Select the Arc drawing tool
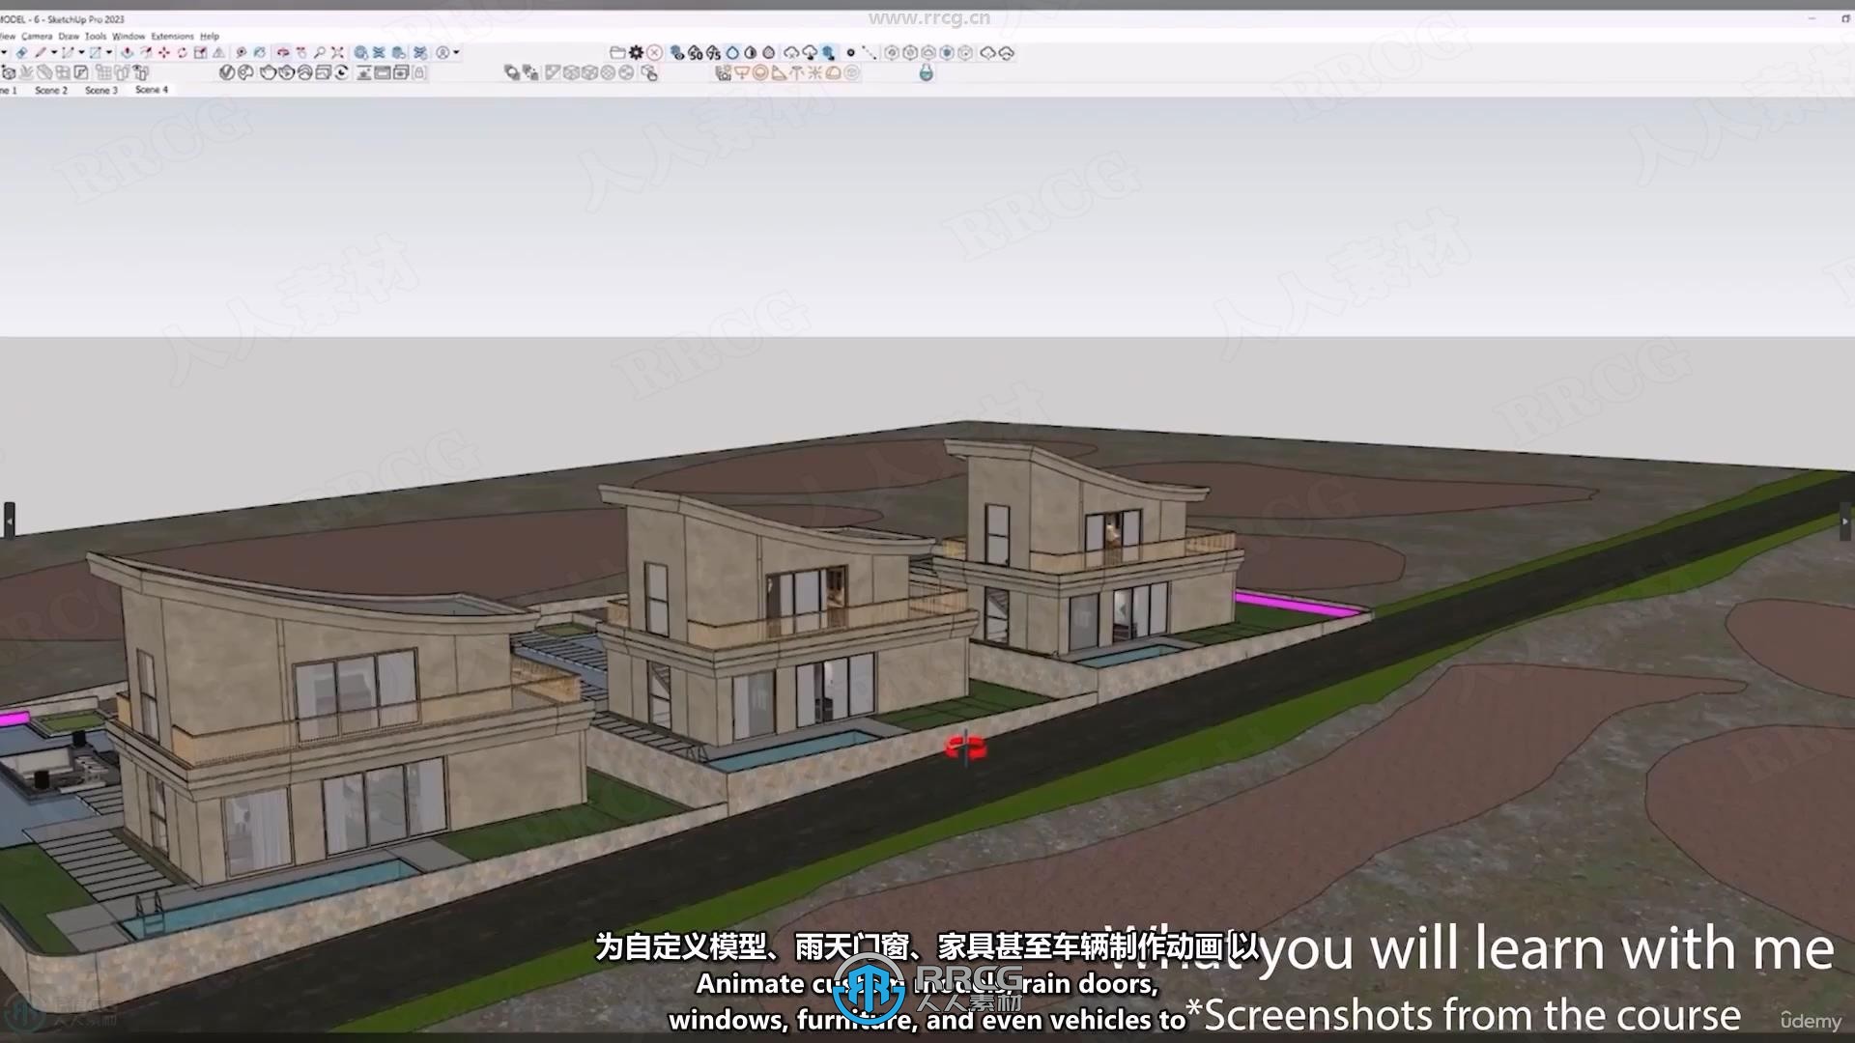The image size is (1855, 1043). point(68,52)
